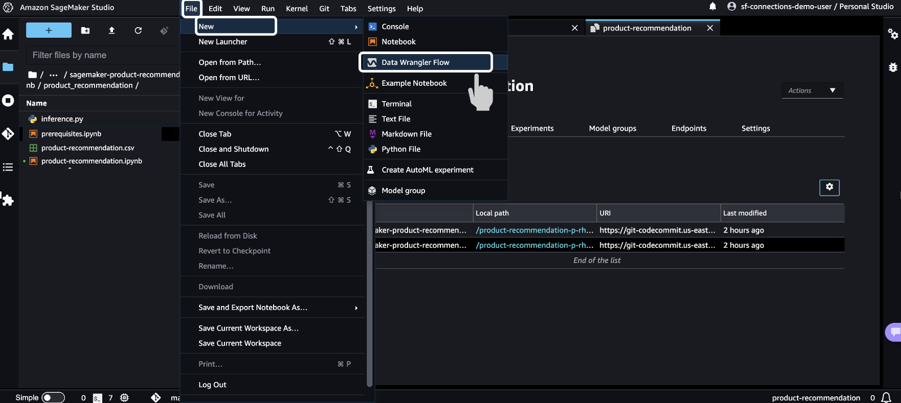
Task: Switch to the Experiments tab
Action: coord(532,128)
